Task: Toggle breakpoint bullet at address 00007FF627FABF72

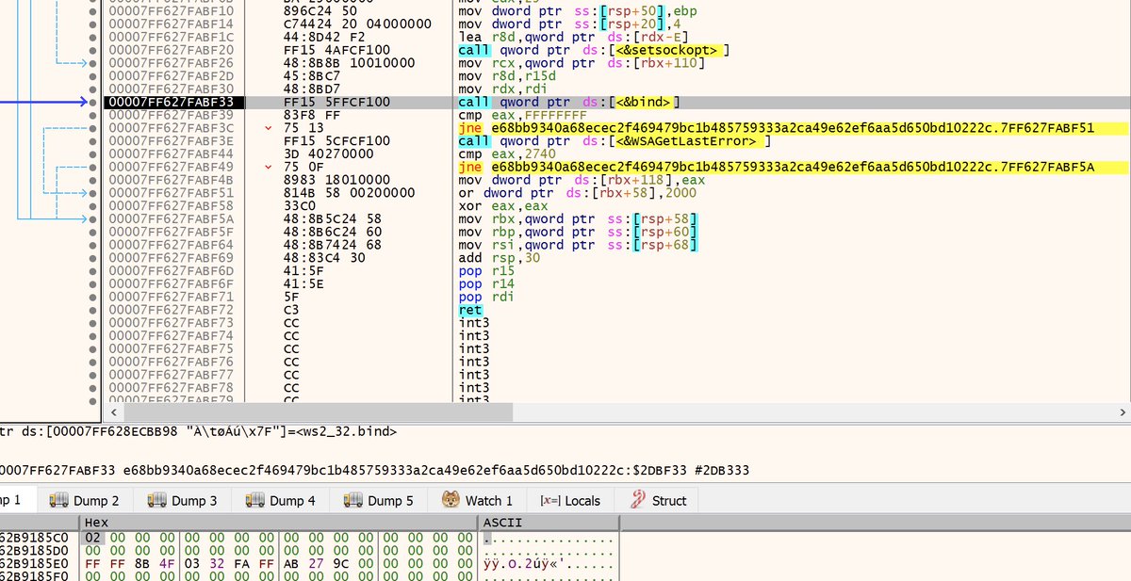Action: 91,310
